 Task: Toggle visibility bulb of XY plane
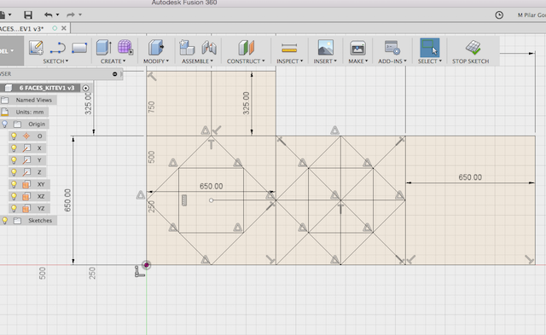pyautogui.click(x=14, y=184)
